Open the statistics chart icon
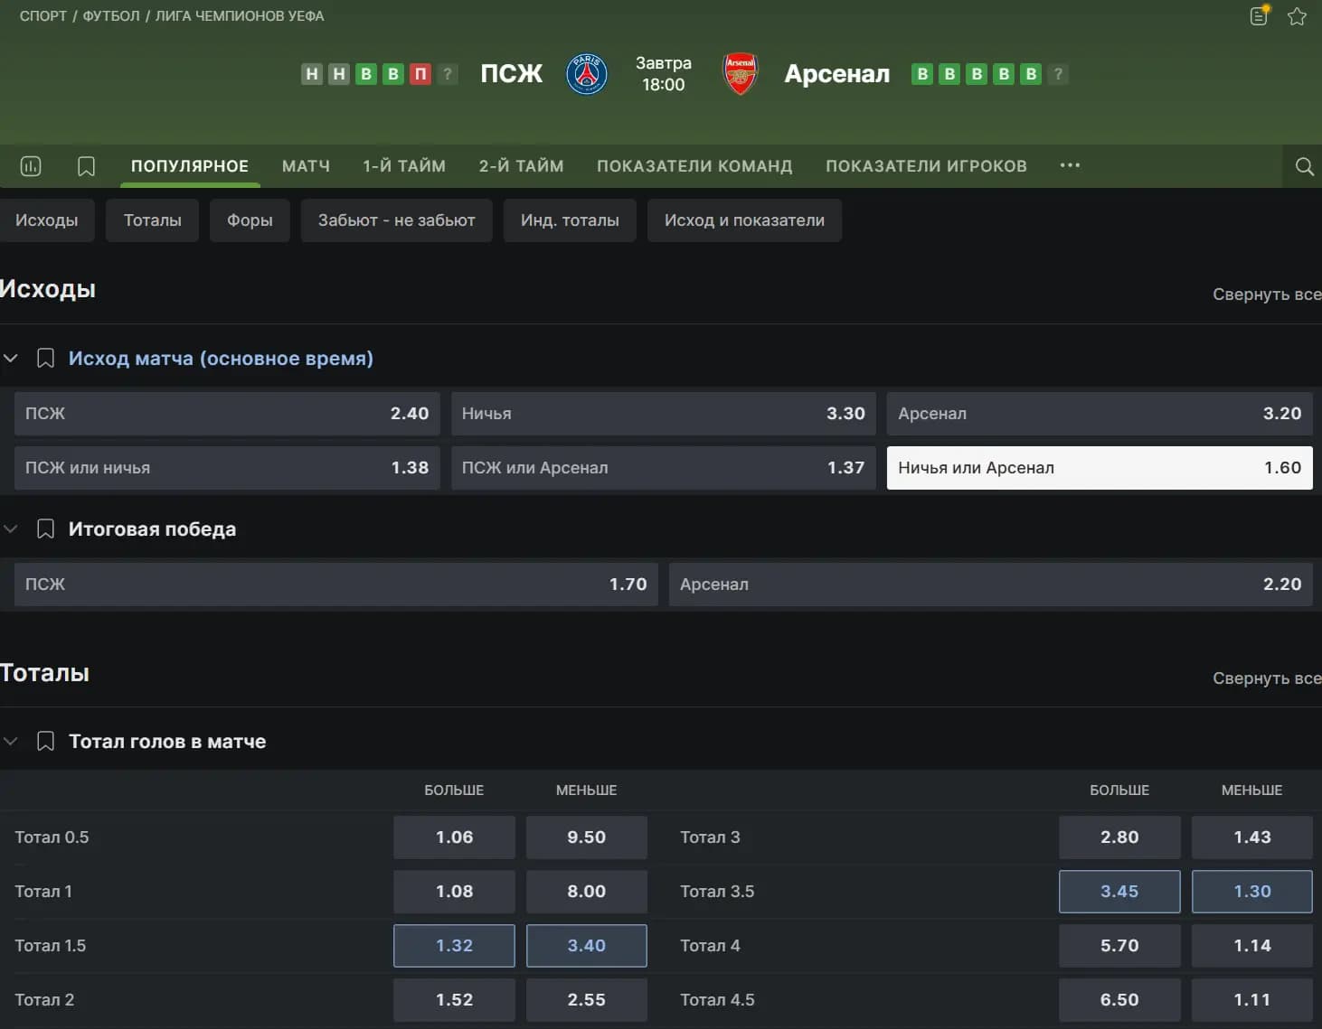The image size is (1322, 1029). click(x=31, y=166)
